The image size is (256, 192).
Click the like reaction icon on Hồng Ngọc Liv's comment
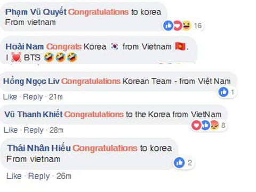click(223, 92)
